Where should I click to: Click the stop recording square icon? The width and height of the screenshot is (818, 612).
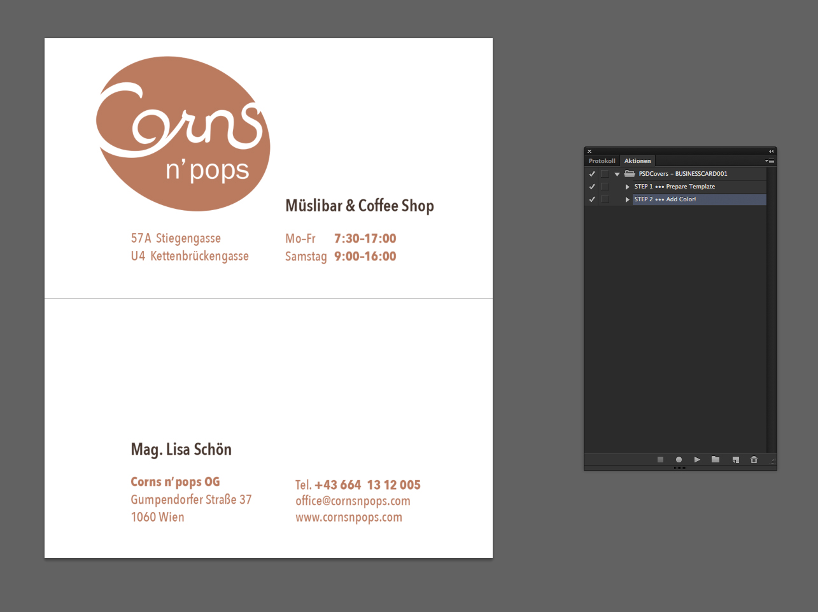pyautogui.click(x=660, y=460)
